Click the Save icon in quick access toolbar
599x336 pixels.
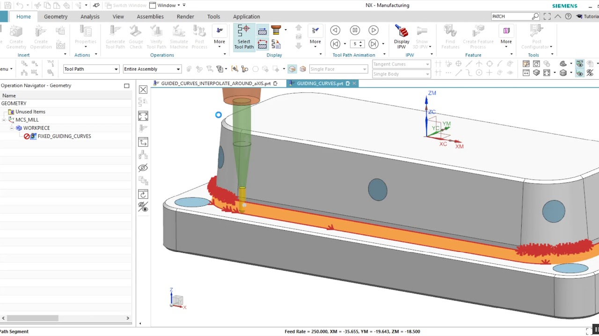pyautogui.click(x=7, y=5)
